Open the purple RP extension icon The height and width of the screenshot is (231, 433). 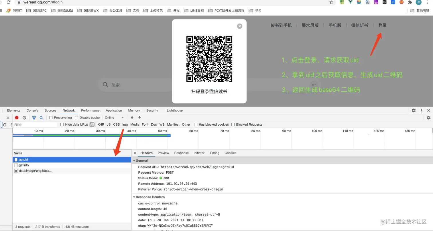(376, 2)
